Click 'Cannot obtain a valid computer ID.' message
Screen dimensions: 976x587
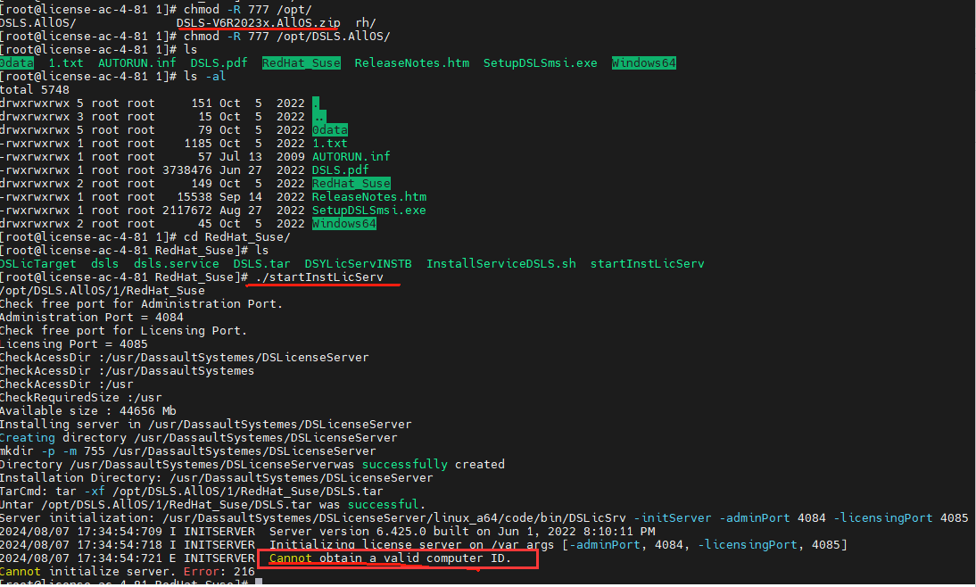390,558
